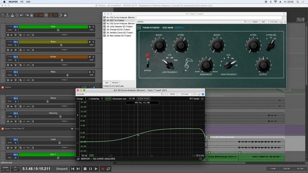Solo the Guitar track
The height and width of the screenshot is (173, 308).
93,57
